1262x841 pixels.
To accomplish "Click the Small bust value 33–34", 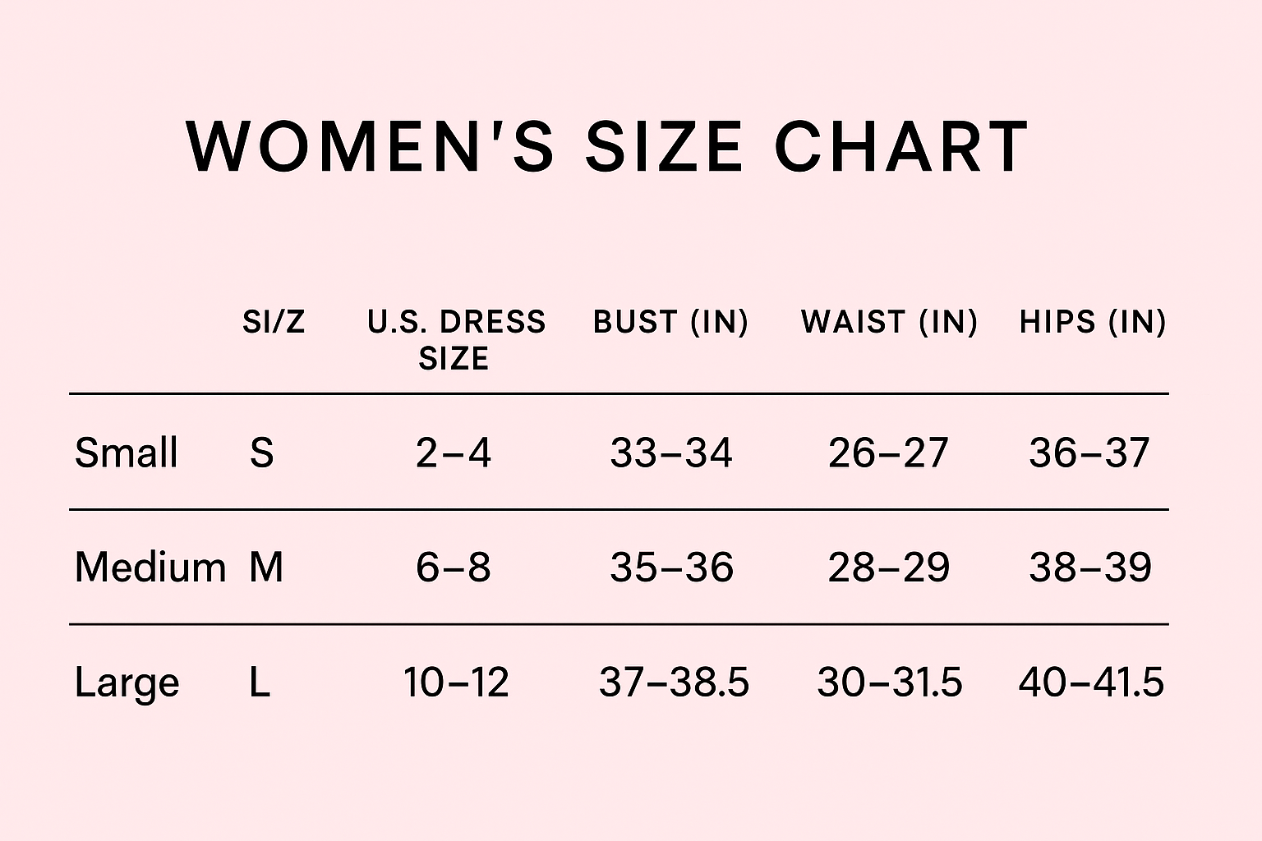I will point(671,453).
